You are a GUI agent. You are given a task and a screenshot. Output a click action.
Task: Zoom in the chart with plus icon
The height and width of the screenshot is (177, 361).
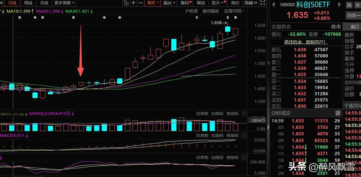[133, 3]
